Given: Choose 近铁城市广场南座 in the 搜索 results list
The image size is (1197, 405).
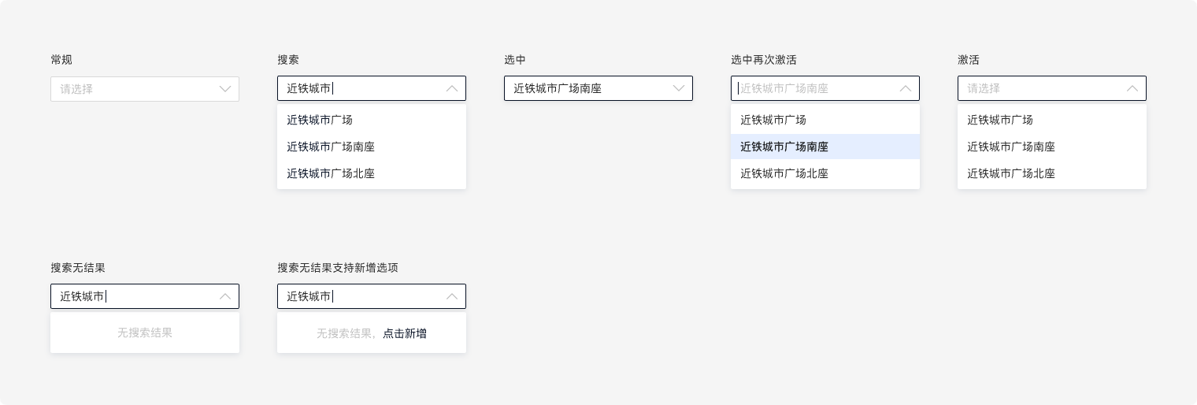Looking at the screenshot, I should (x=331, y=147).
